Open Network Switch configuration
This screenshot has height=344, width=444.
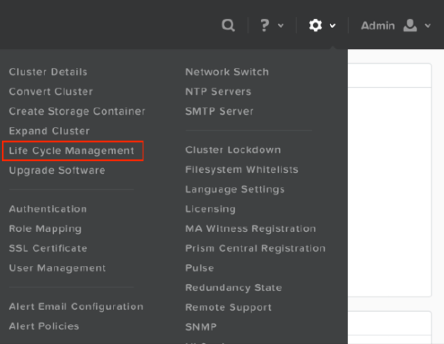(x=227, y=72)
